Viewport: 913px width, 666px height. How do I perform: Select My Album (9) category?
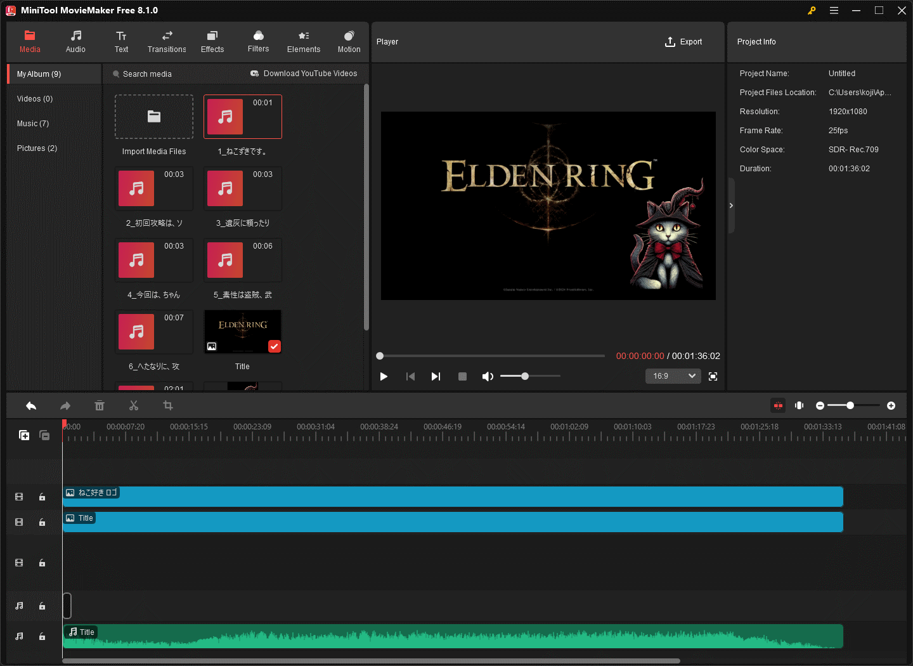tap(55, 74)
